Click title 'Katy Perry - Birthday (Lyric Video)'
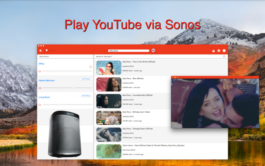The height and width of the screenshot is (166, 265). pos(136,112)
